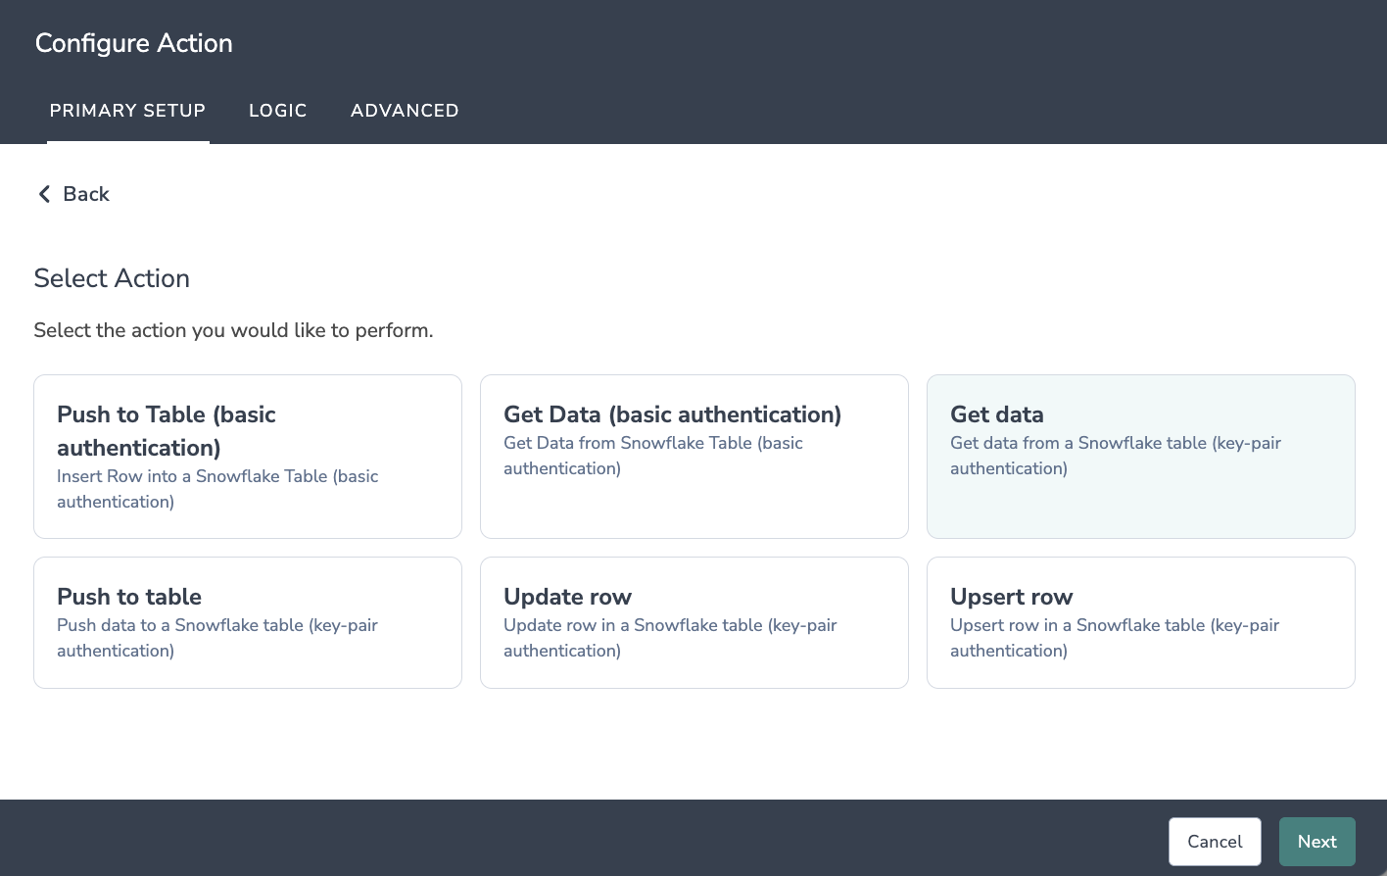Image resolution: width=1387 pixels, height=876 pixels.
Task: Select the PRIMARY SETUP tab
Action: pyautogui.click(x=127, y=111)
